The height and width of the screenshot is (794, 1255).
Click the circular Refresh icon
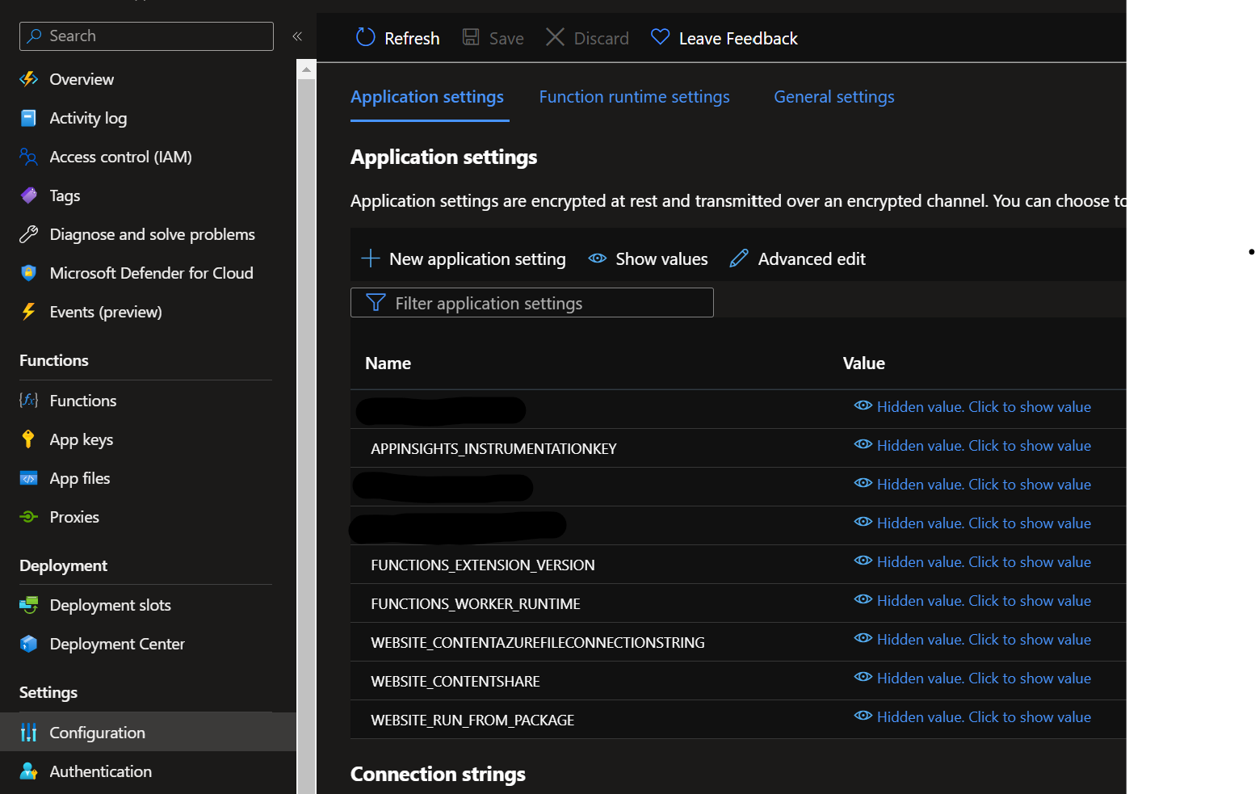pos(366,37)
